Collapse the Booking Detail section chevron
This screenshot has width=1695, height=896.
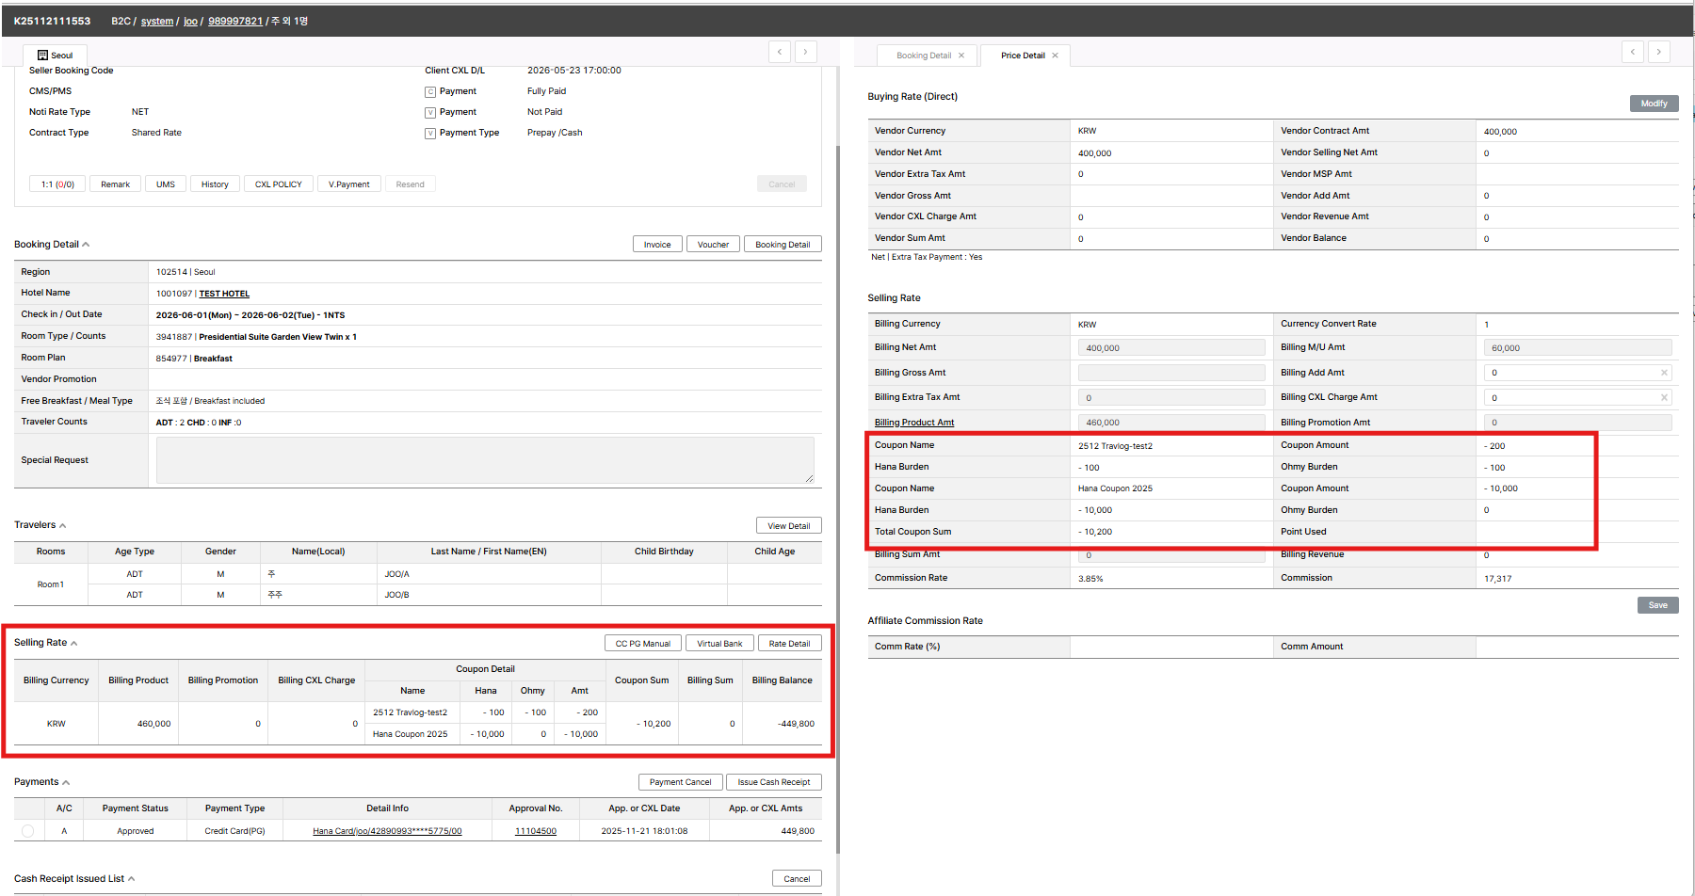(x=86, y=245)
